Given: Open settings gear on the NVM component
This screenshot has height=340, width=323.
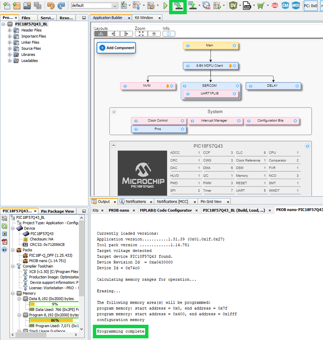Looking at the screenshot, I should click(172, 86).
